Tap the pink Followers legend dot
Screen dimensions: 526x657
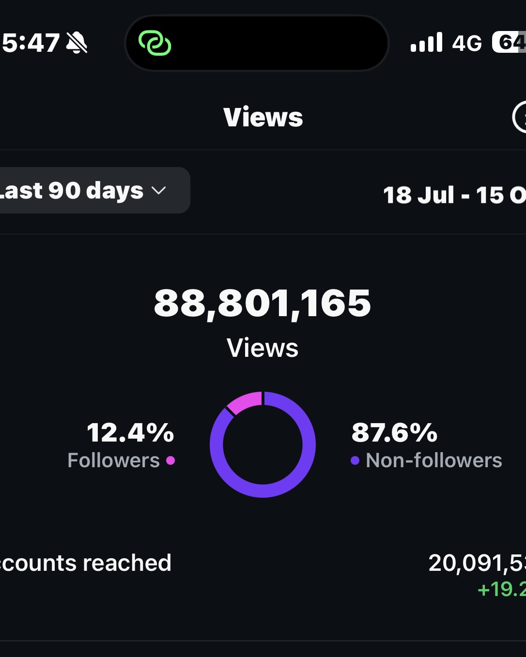point(170,460)
